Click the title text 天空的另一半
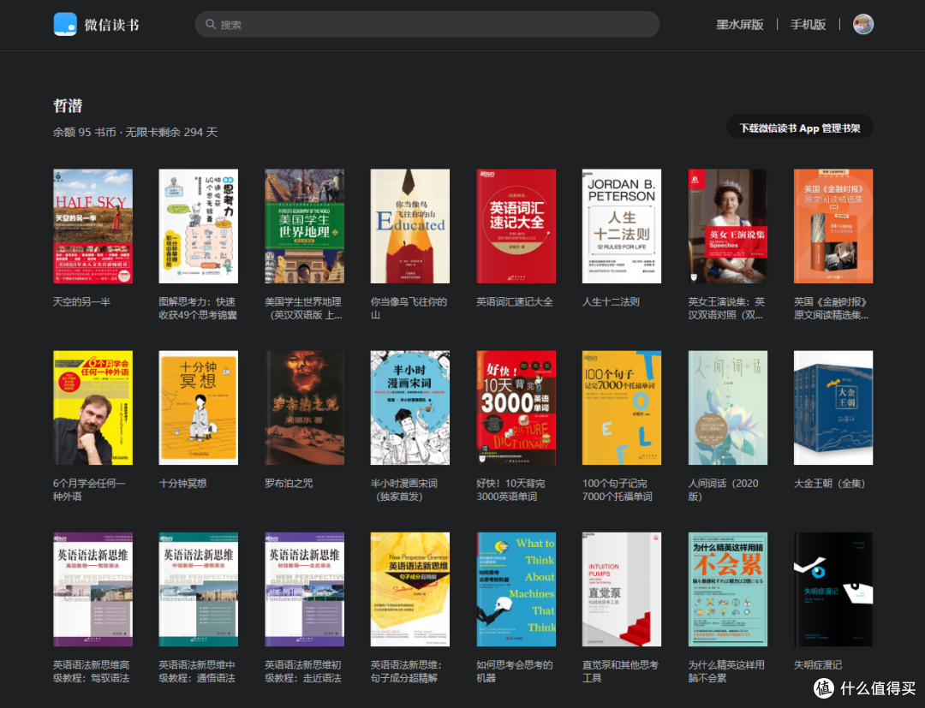 click(x=81, y=302)
